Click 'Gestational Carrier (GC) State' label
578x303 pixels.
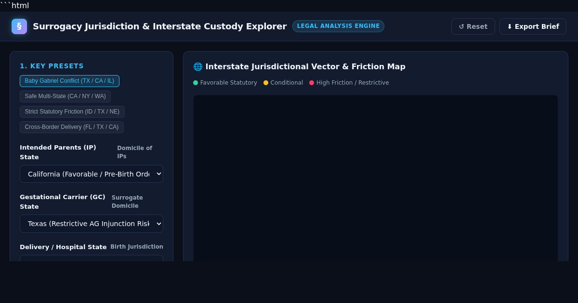pyautogui.click(x=63, y=202)
